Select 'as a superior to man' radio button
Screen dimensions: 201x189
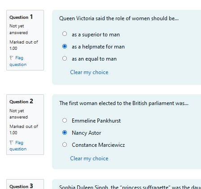point(65,34)
